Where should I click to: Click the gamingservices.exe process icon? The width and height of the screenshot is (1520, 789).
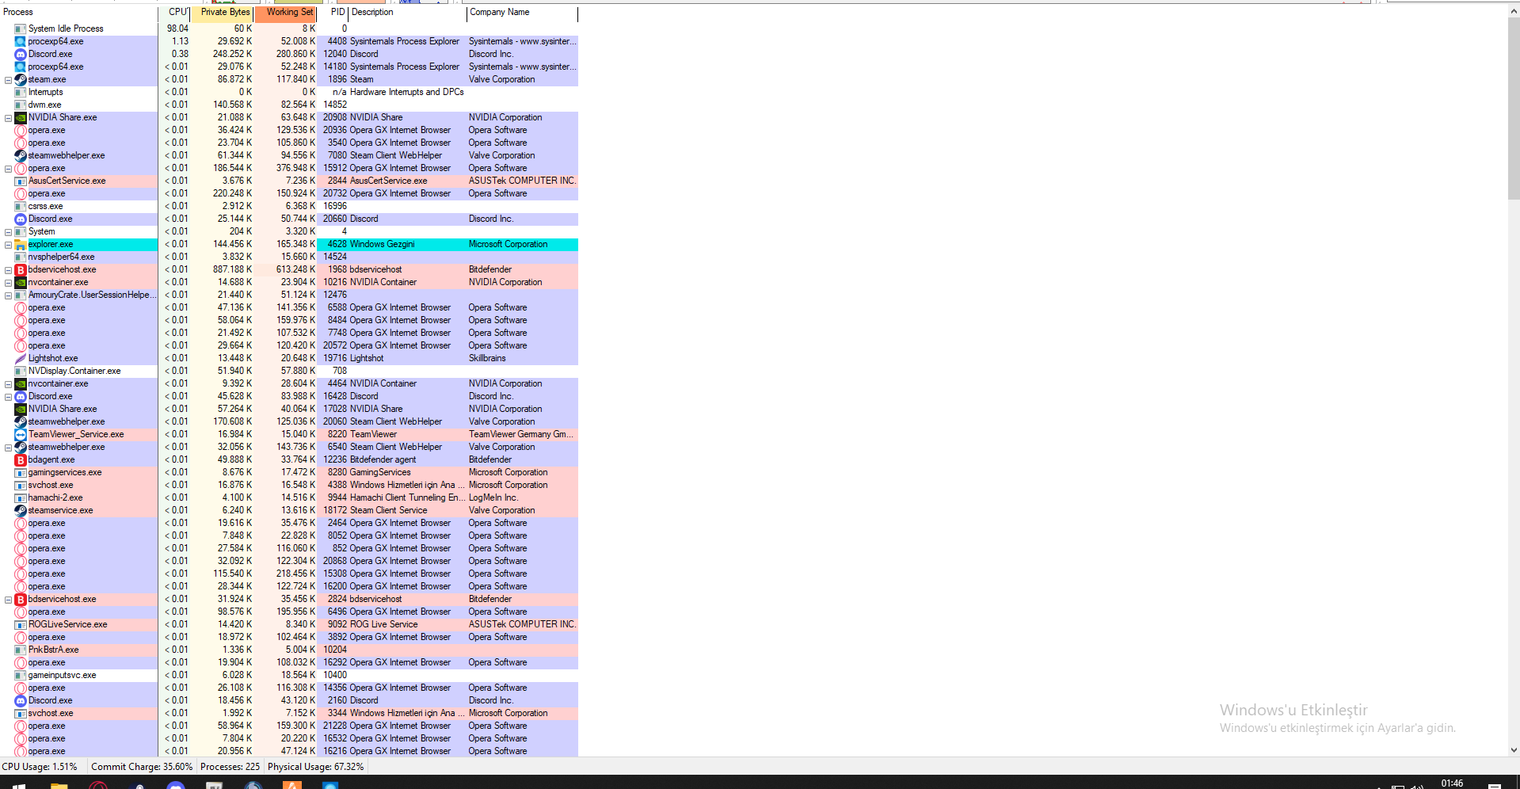[21, 472]
